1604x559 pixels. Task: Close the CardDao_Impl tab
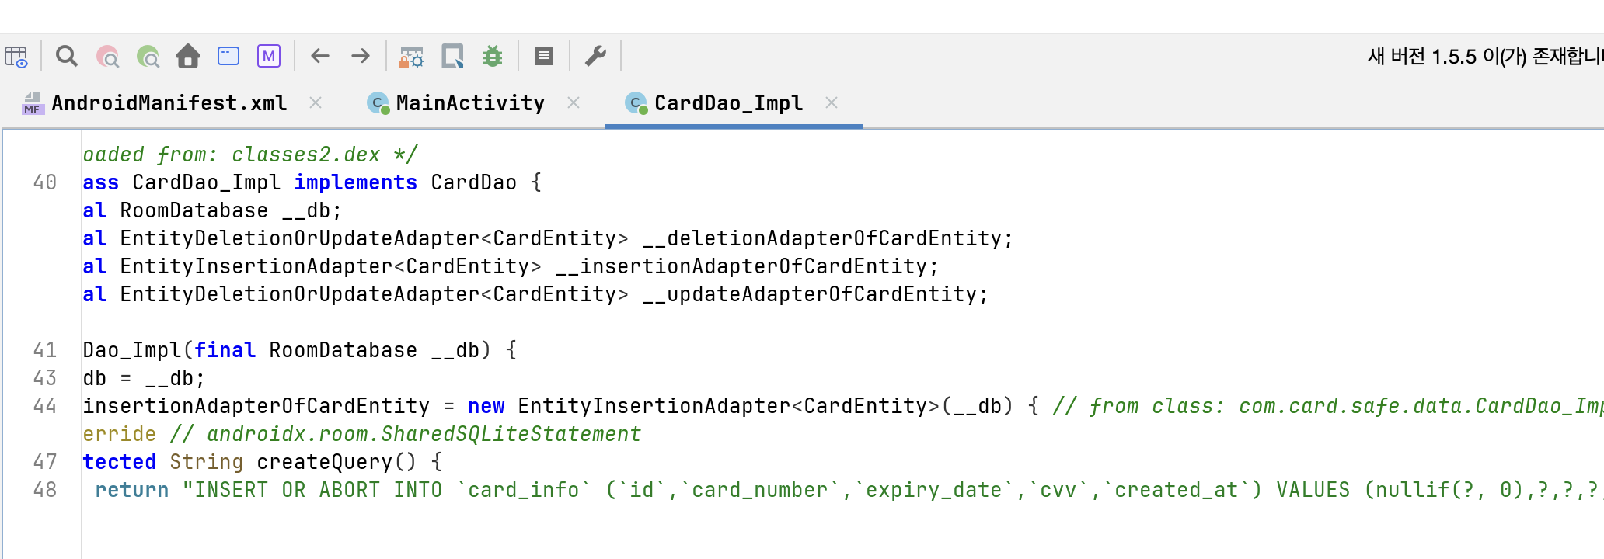[x=832, y=102]
